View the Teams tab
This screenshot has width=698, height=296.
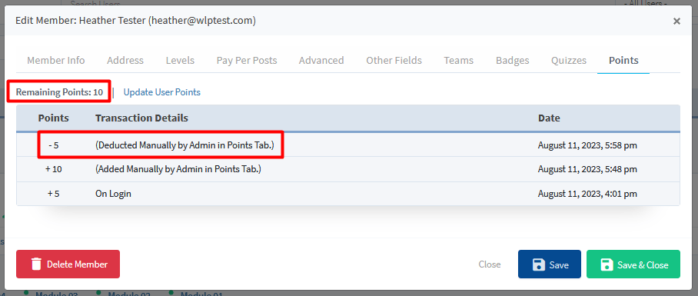[x=458, y=61]
